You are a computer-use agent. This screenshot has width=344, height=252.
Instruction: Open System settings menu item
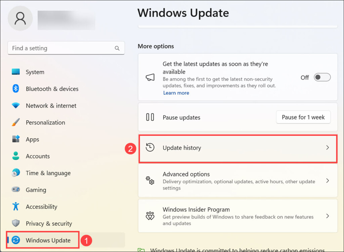coord(35,72)
